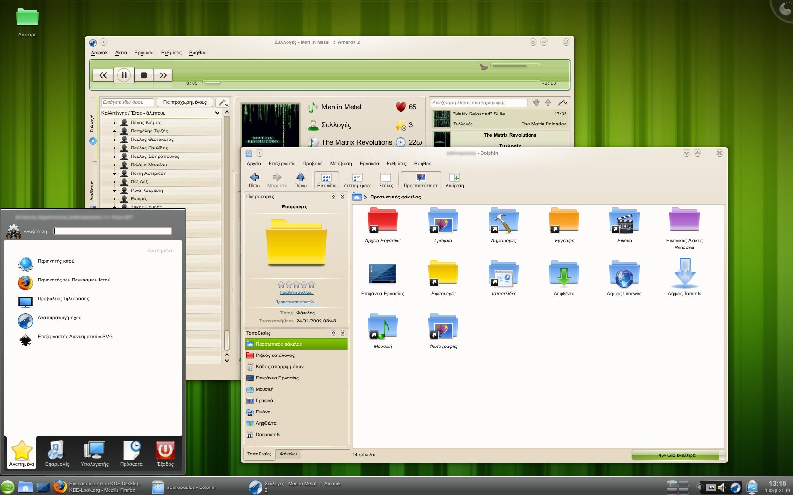
Task: Expand the Πόπη Αστεριάδη artist entry
Action: click(x=114, y=173)
